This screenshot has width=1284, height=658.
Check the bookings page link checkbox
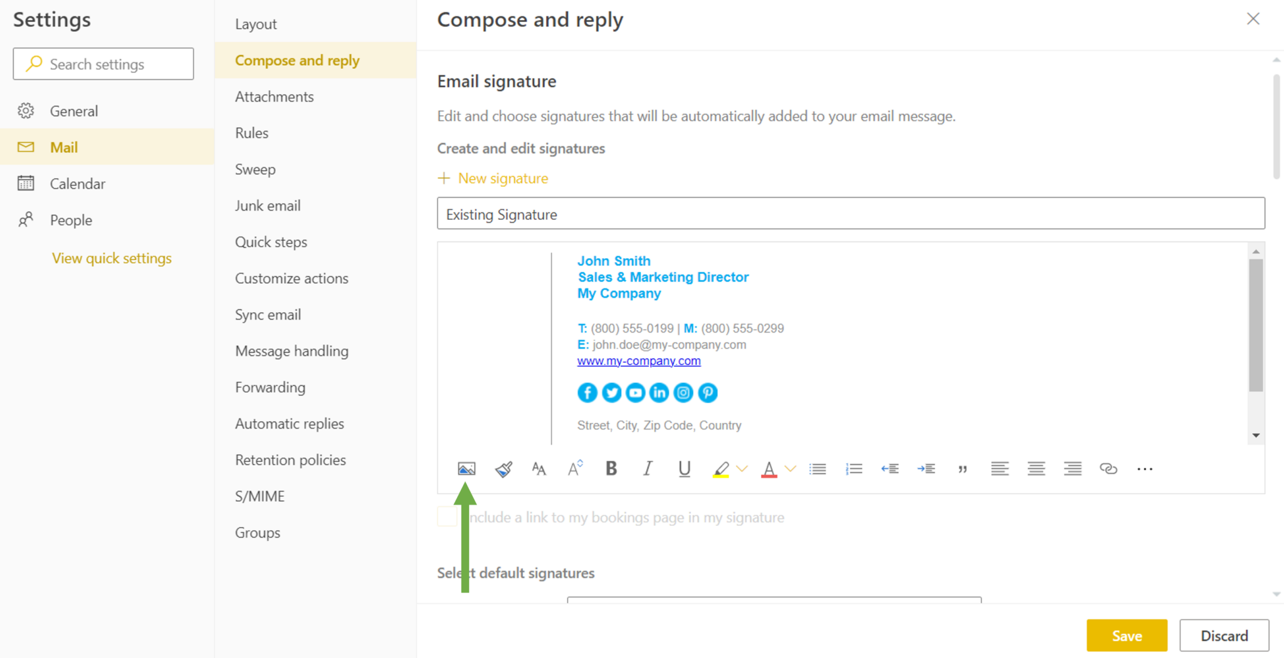[x=447, y=517]
